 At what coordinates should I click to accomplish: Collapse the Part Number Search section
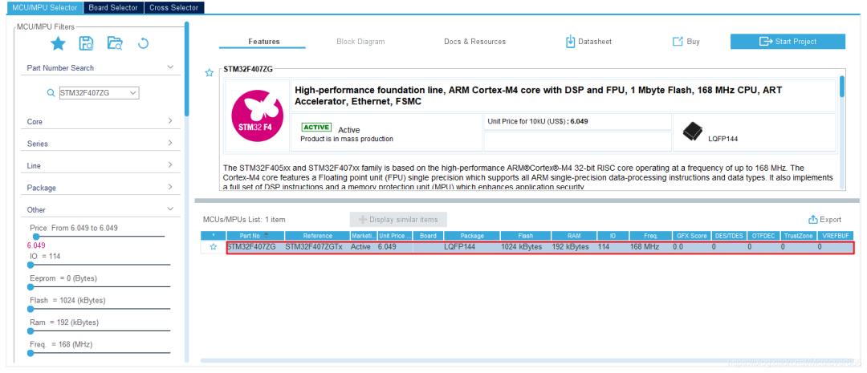tap(169, 67)
